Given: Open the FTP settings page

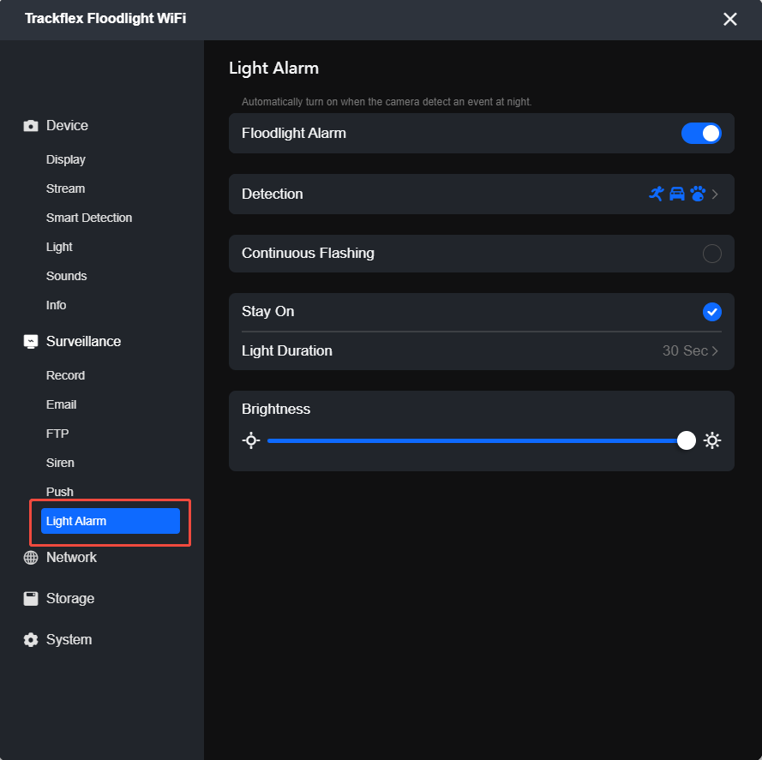Looking at the screenshot, I should [57, 434].
